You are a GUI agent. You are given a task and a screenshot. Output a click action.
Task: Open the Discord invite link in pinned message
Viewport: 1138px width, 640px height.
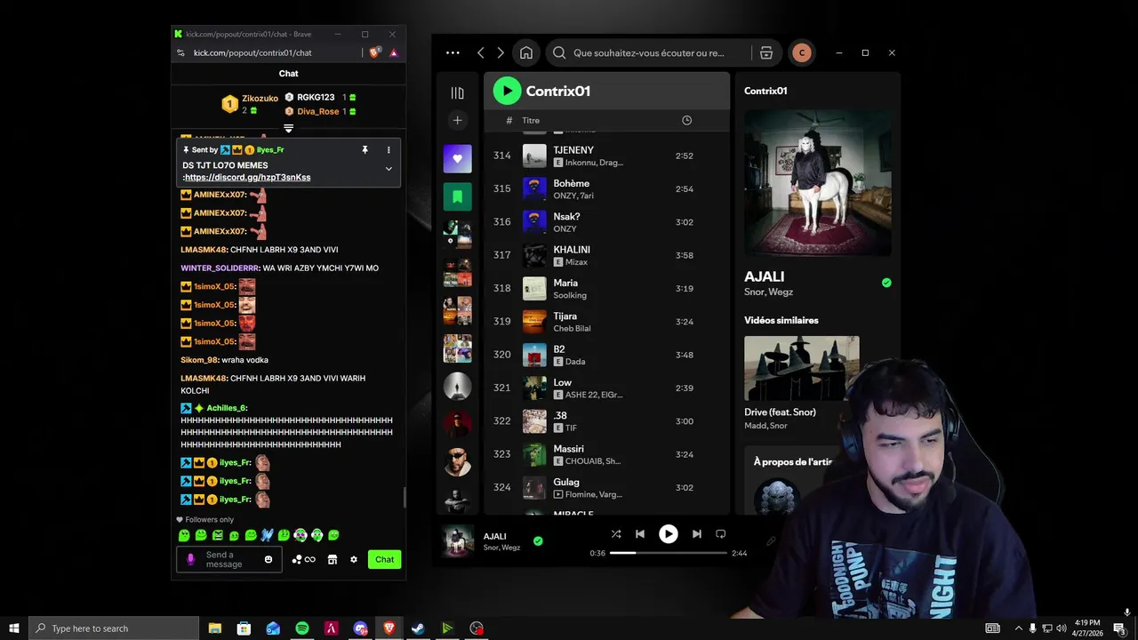coord(247,178)
